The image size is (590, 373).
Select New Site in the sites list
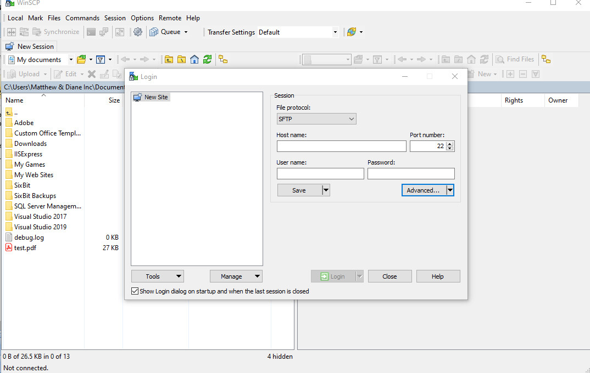(151, 97)
